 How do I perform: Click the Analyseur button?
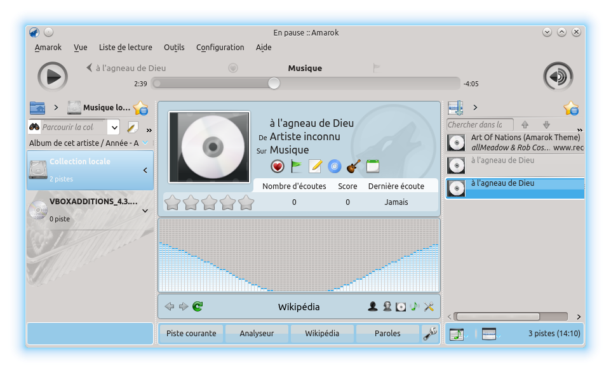point(257,333)
